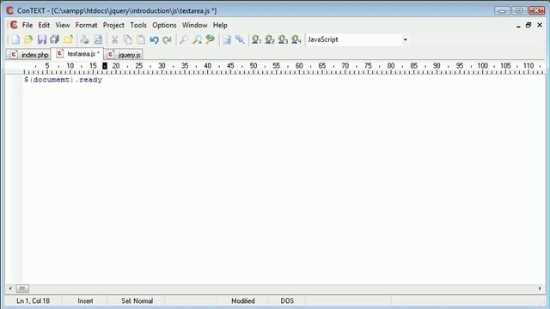Open the Project menu
The image size is (550, 309).
[113, 25]
